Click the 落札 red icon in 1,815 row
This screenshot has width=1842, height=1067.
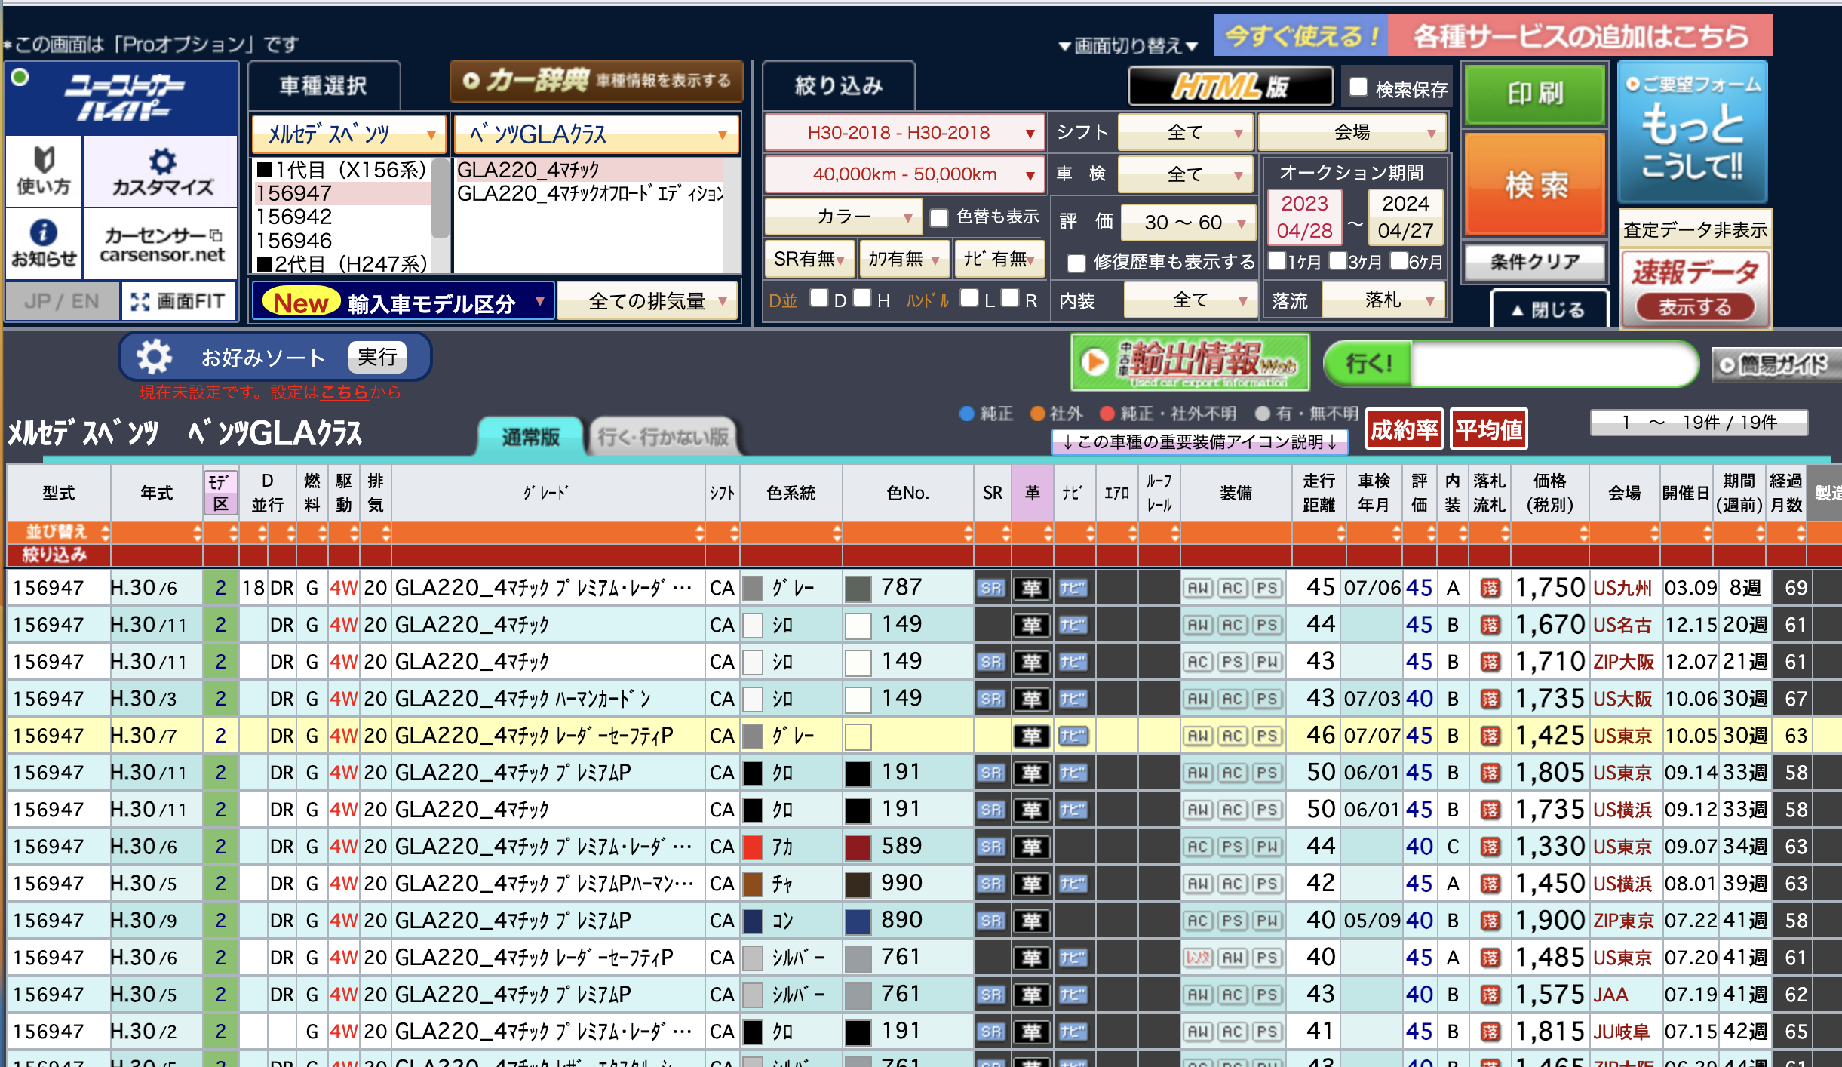[x=1490, y=1032]
